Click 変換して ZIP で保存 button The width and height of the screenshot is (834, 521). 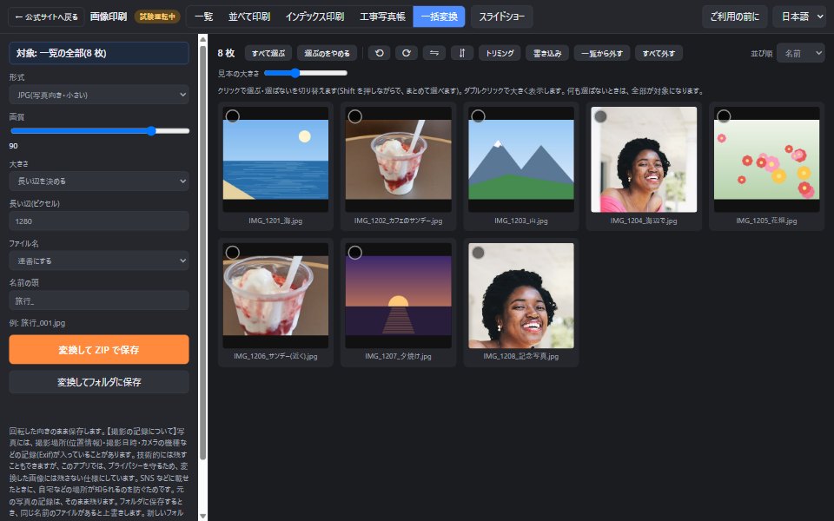click(99, 350)
